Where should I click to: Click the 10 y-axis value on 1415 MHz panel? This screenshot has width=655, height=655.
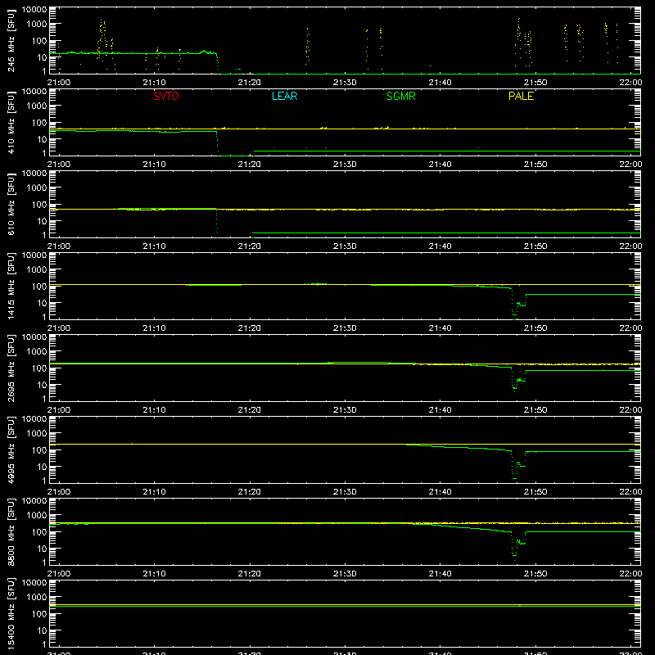coord(42,303)
